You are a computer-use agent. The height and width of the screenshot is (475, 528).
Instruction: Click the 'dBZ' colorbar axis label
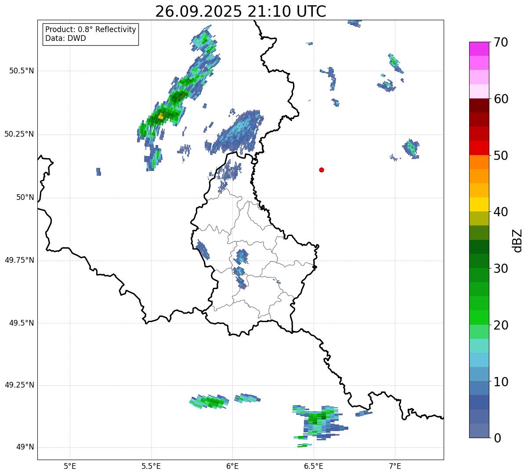coord(518,240)
